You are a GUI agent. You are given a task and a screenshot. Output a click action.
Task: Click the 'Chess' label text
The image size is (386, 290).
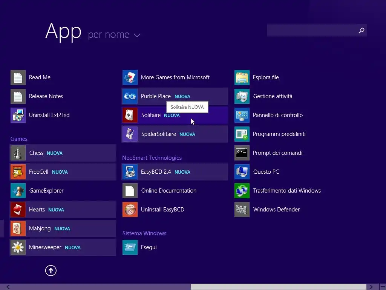37,153
